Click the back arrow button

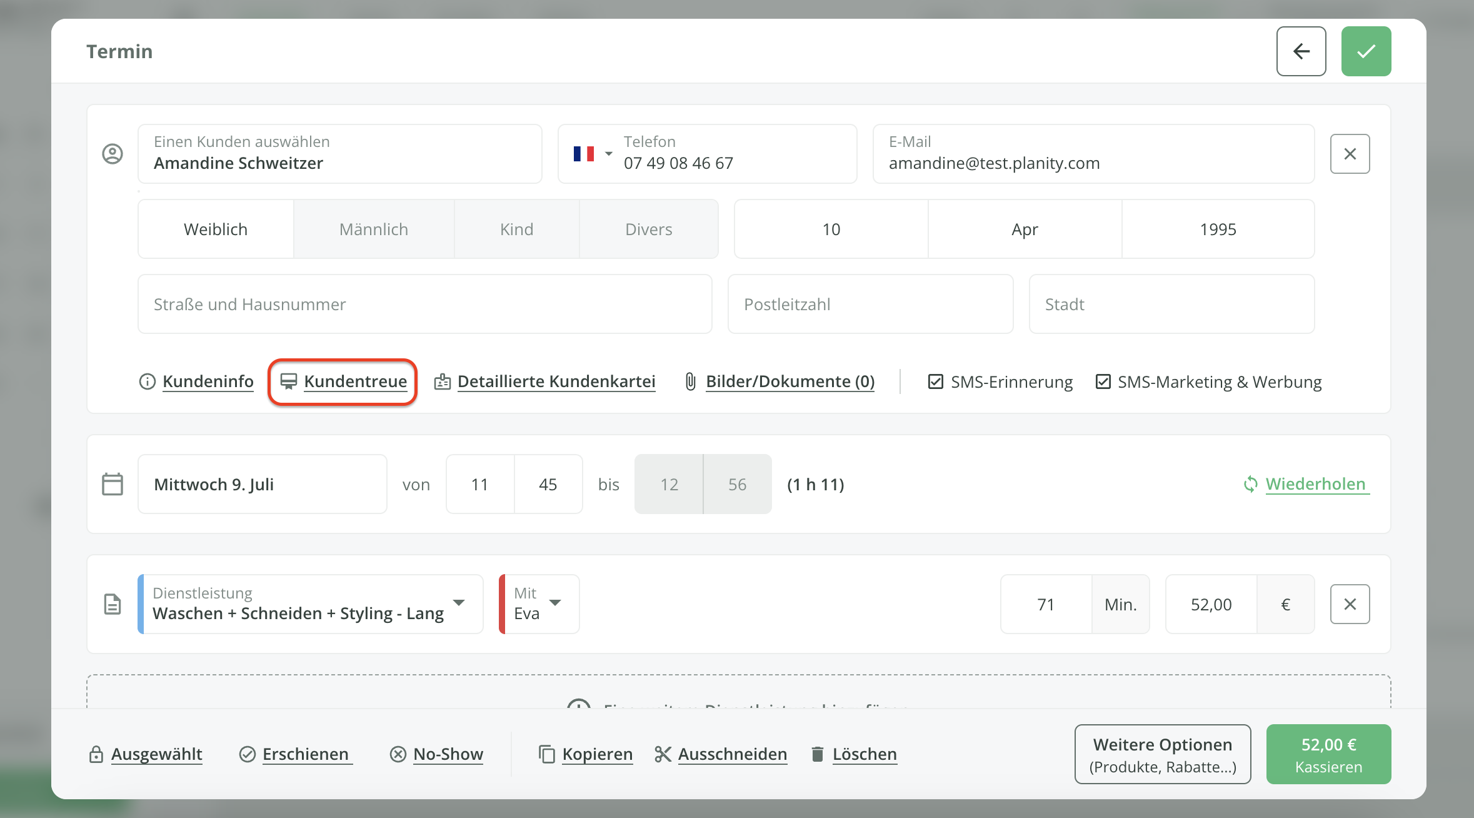(1301, 51)
